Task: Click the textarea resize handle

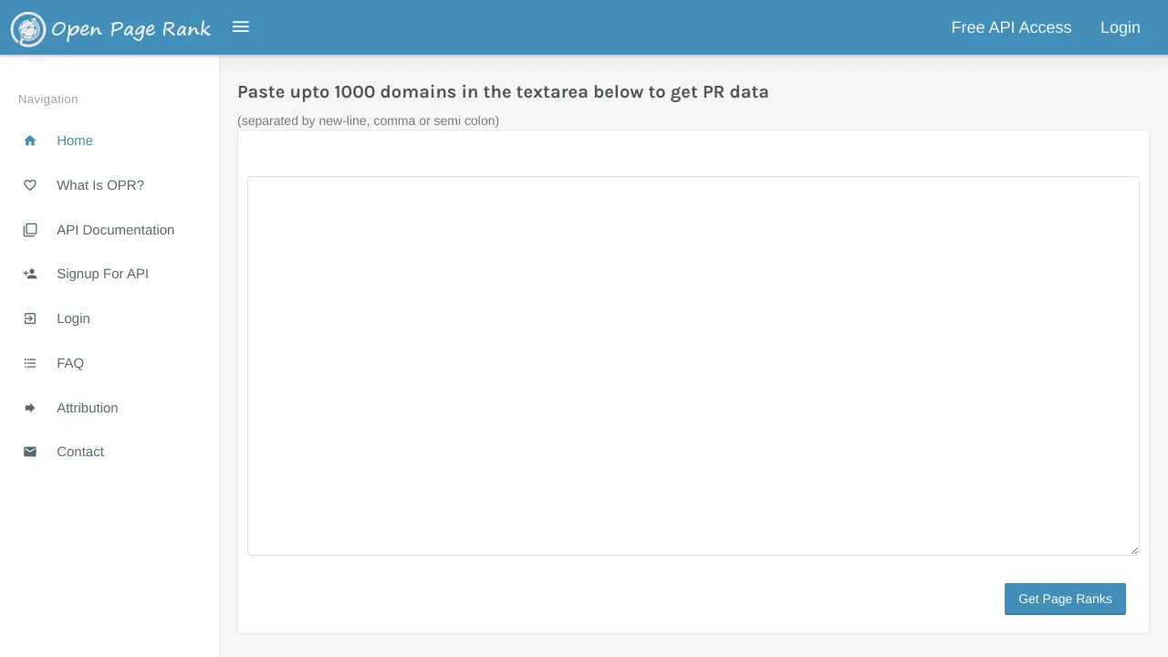Action: [x=1134, y=550]
